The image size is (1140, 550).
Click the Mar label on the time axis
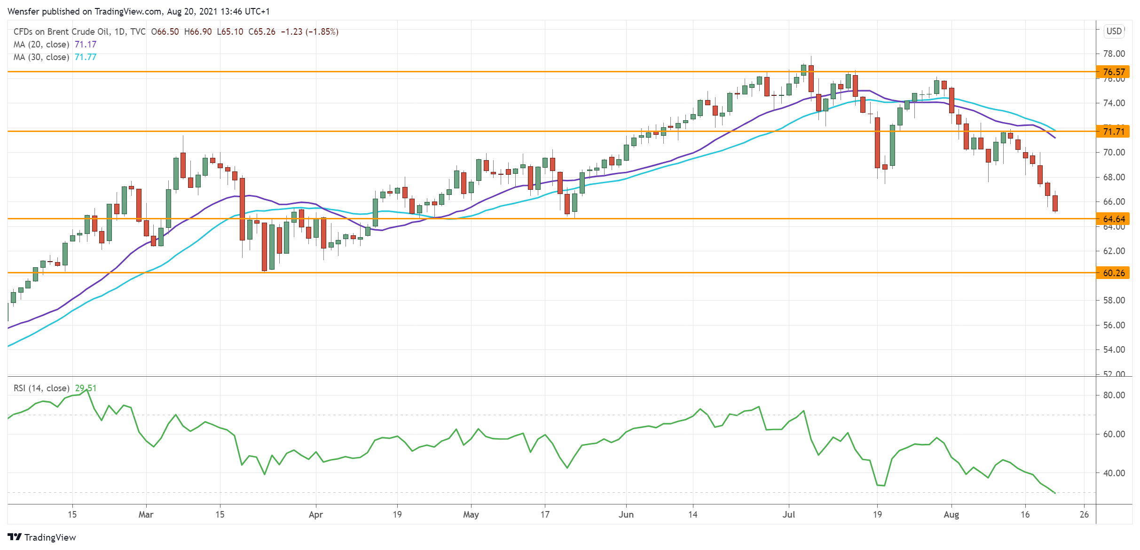point(146,514)
